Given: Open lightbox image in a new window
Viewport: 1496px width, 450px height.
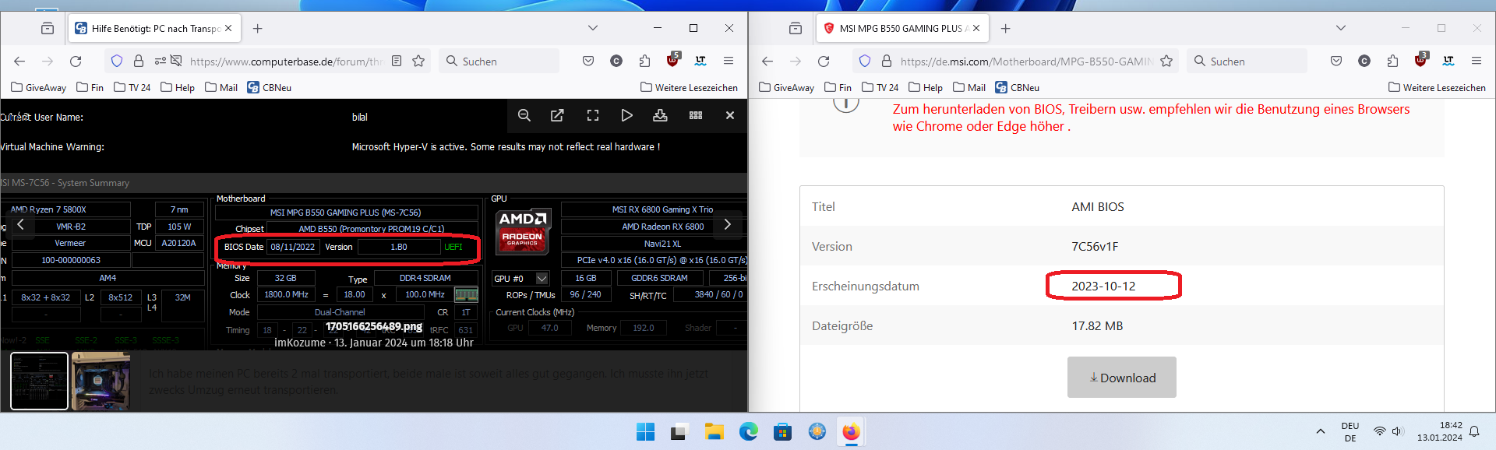Looking at the screenshot, I should [557, 115].
